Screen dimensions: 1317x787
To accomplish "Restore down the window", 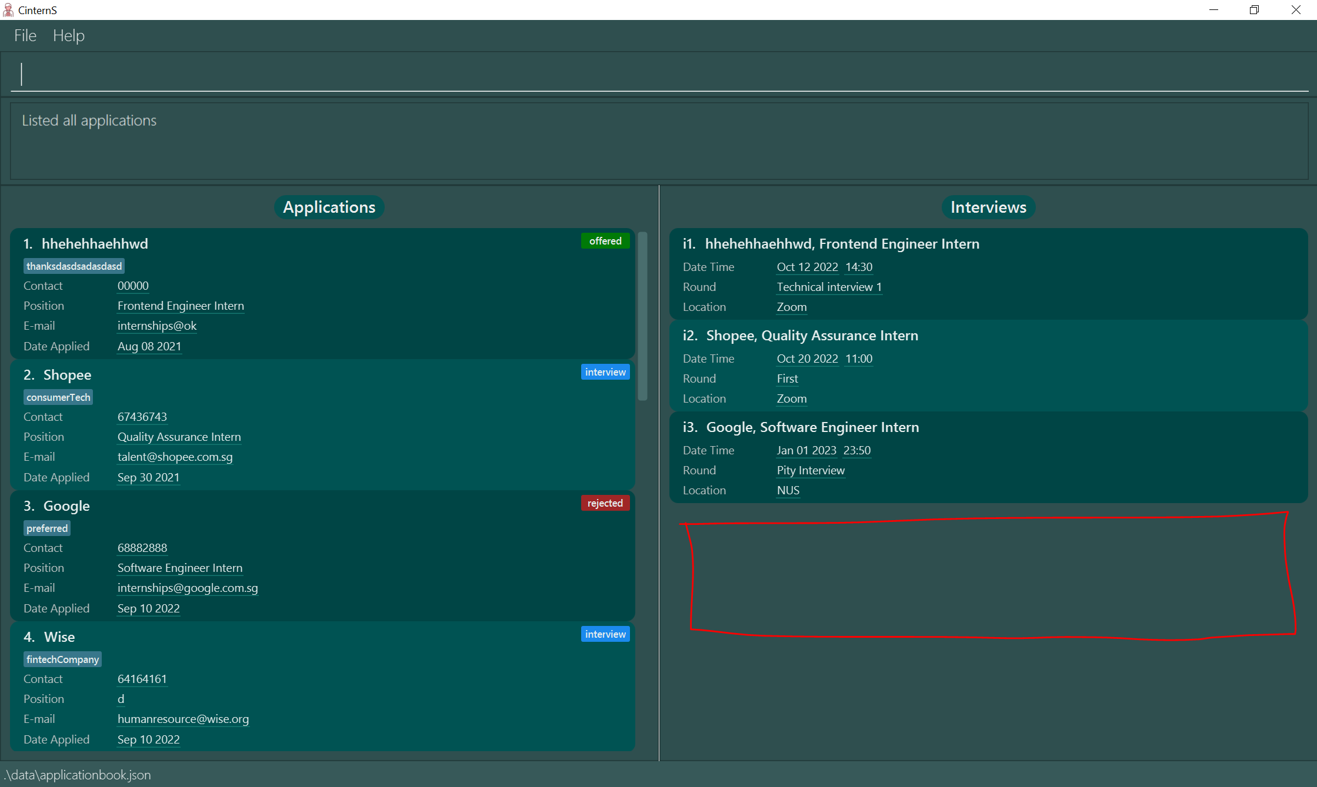I will coord(1254,10).
